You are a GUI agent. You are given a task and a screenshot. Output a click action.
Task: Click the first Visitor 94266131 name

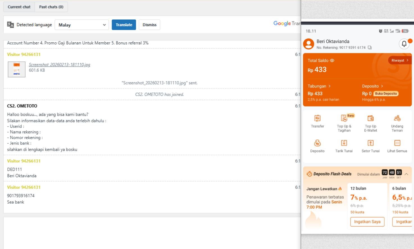pos(24,54)
